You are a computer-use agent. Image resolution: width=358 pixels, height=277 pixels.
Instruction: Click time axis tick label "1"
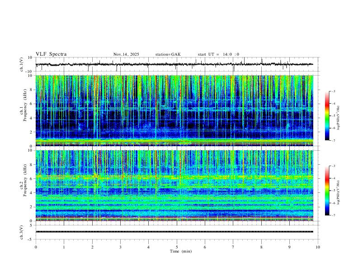tap(64, 247)
